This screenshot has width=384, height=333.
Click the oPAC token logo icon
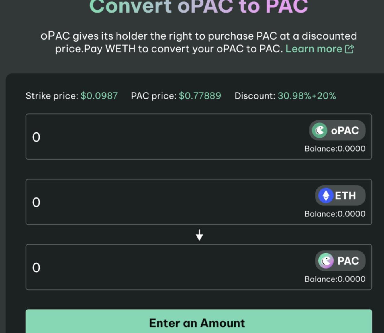click(320, 130)
